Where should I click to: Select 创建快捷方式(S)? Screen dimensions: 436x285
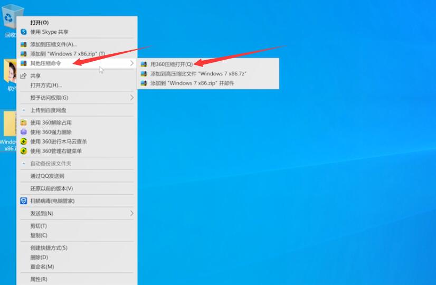click(x=77, y=248)
